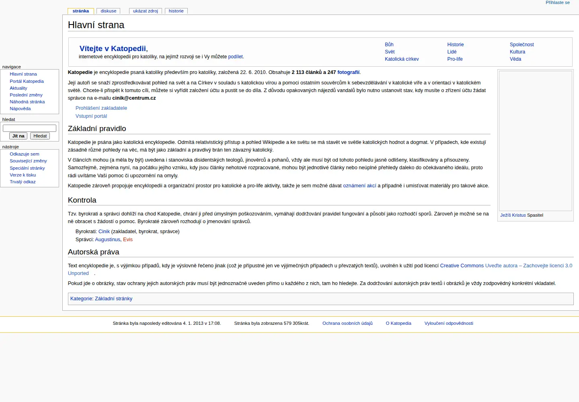
Task: Open the 'Bůh' topic link
Action: pyautogui.click(x=389, y=45)
